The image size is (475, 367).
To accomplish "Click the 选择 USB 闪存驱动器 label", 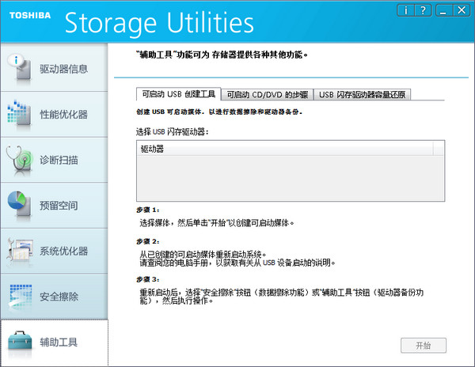I will point(173,131).
